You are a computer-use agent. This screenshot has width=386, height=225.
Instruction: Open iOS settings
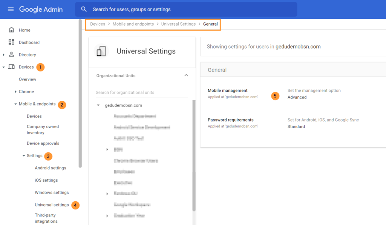[46, 180]
